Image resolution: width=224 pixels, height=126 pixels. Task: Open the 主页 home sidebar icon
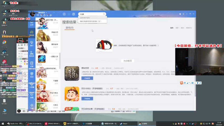click(x=32, y=23)
